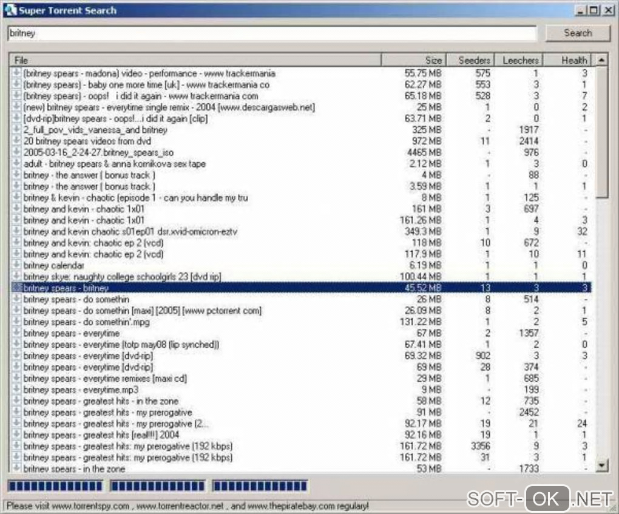619x514 pixels.
Task: Maximize the Super Torrent Search window
Action: (594, 10)
